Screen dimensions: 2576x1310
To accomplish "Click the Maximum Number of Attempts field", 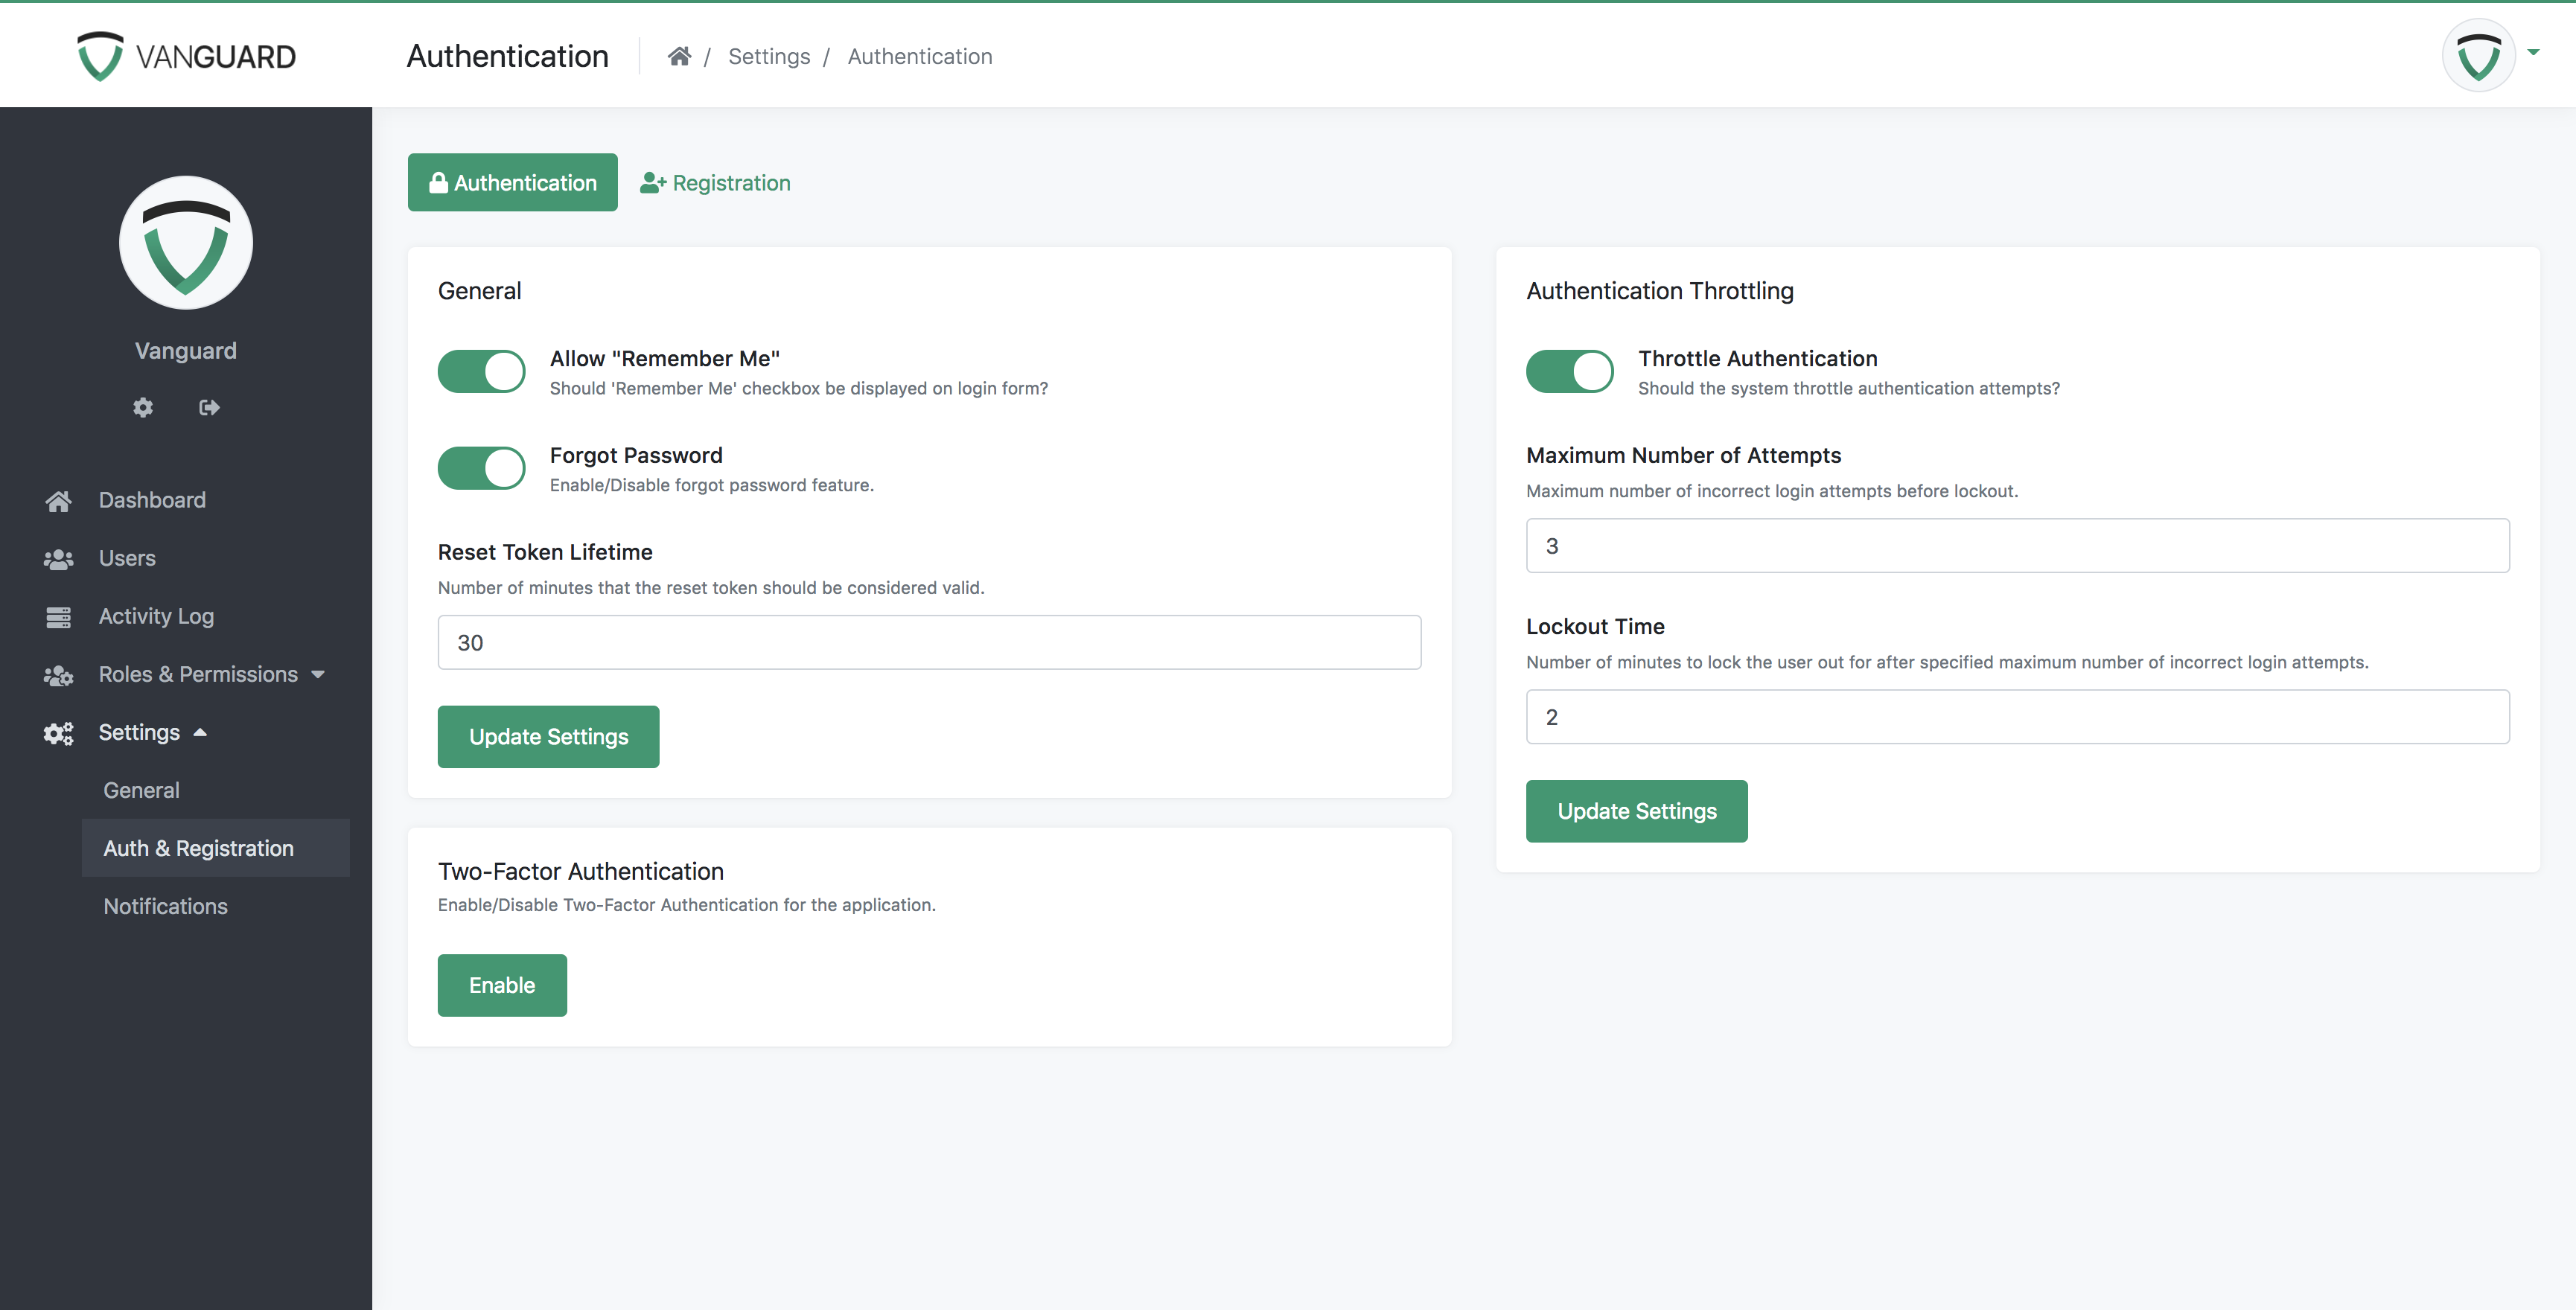I will [2018, 546].
